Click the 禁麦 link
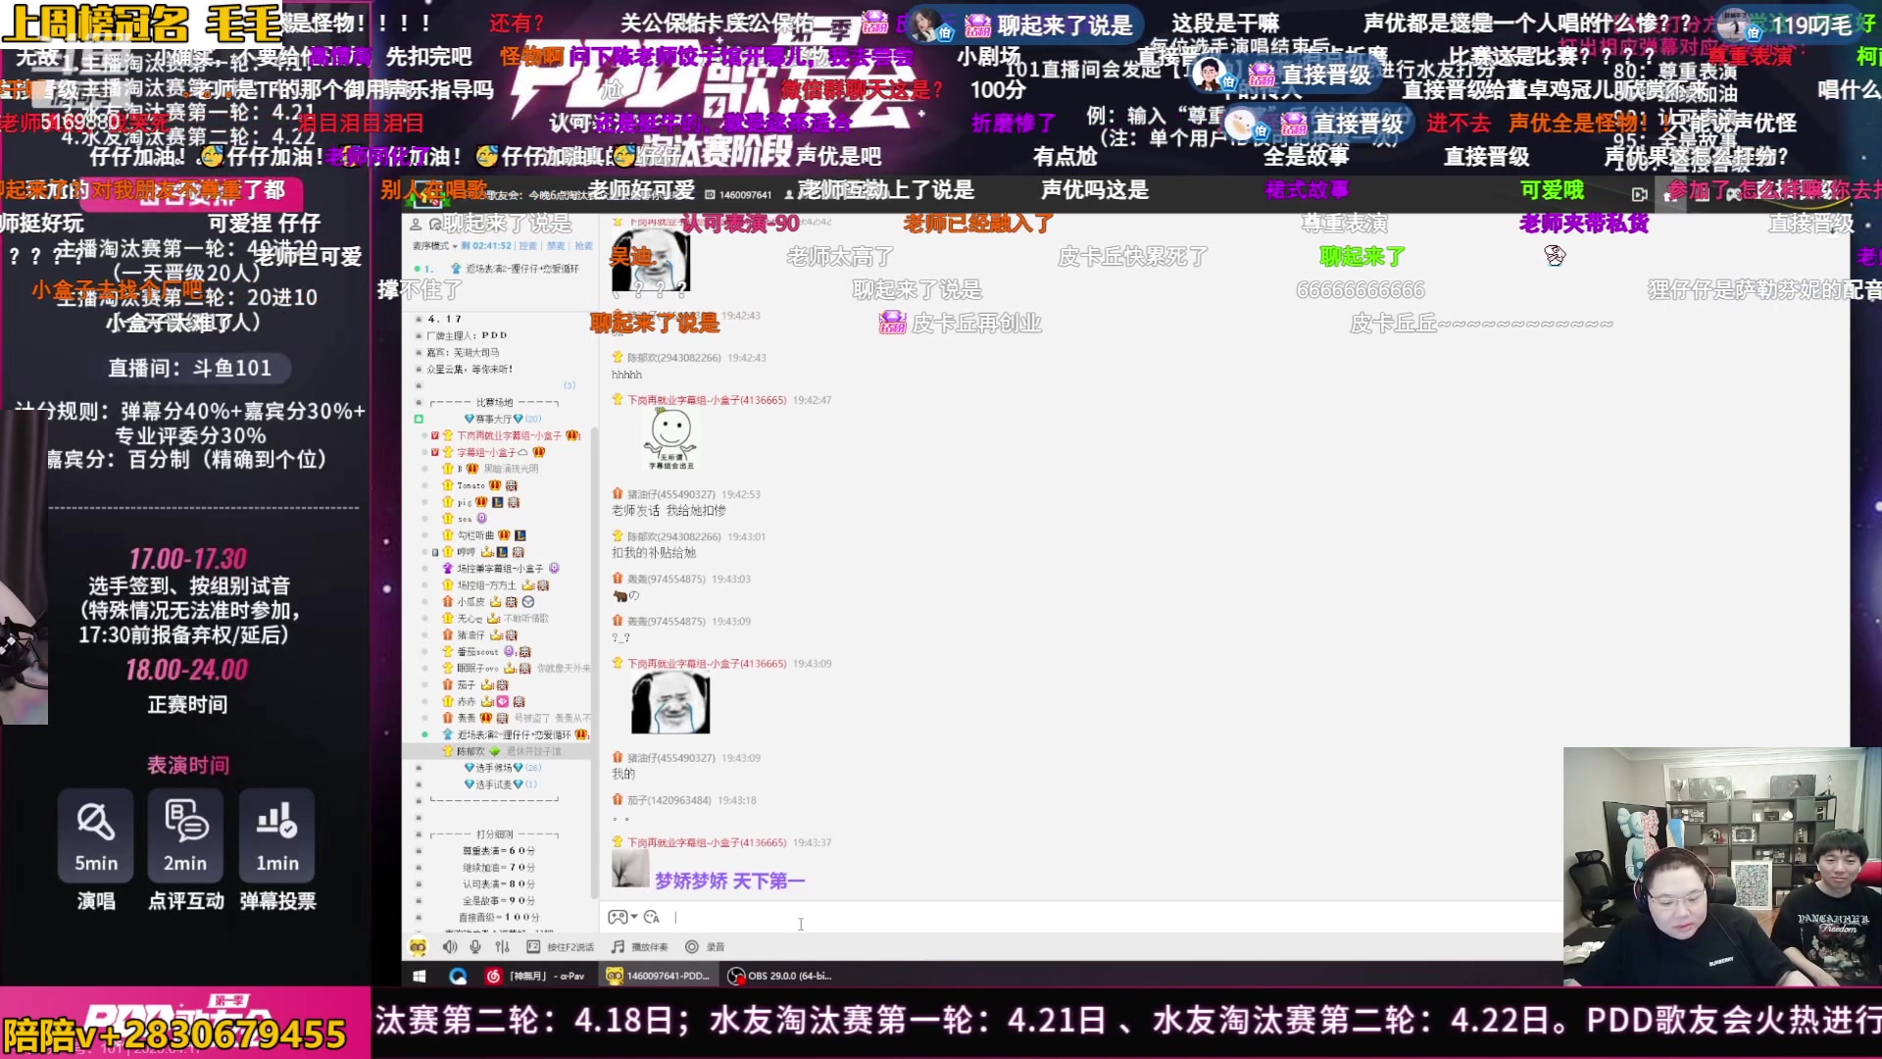Screen dimensions: 1882x1059 [x=556, y=245]
